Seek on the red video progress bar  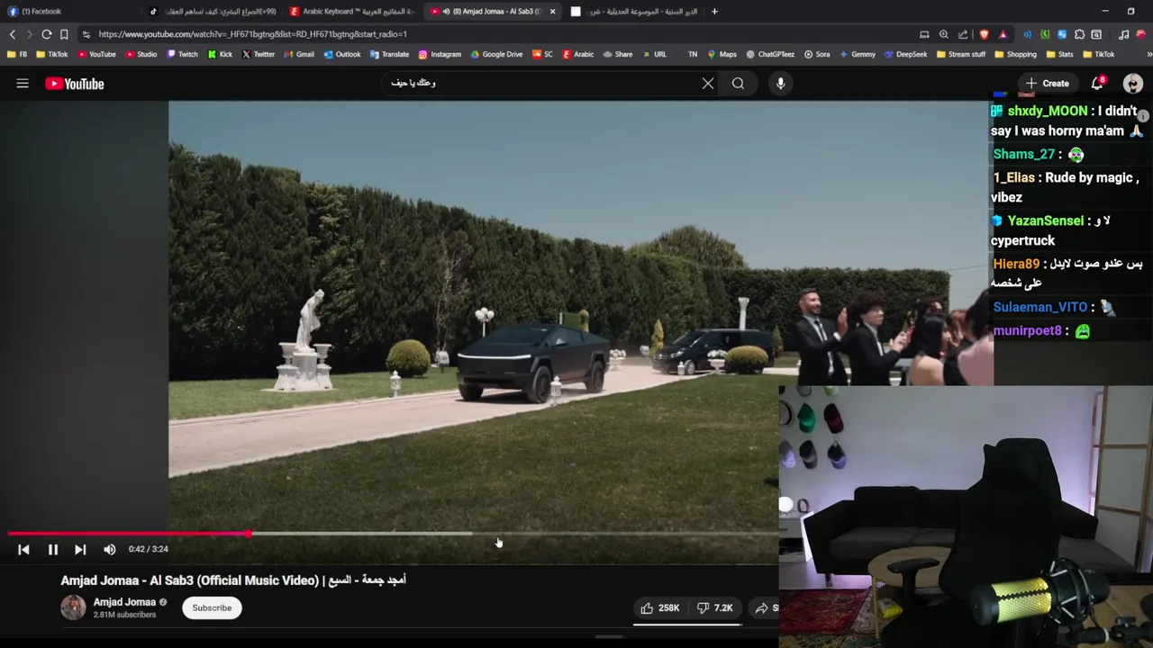[393, 534]
